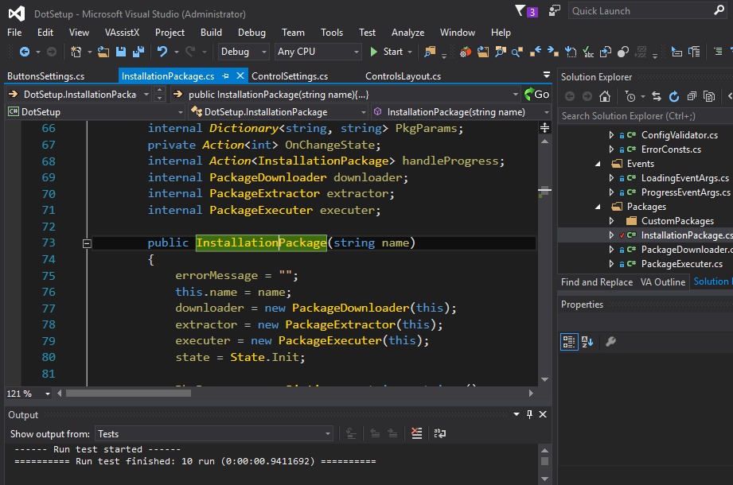Image resolution: width=733 pixels, height=485 pixels.
Task: Click the Undo icon
Action: point(162,54)
